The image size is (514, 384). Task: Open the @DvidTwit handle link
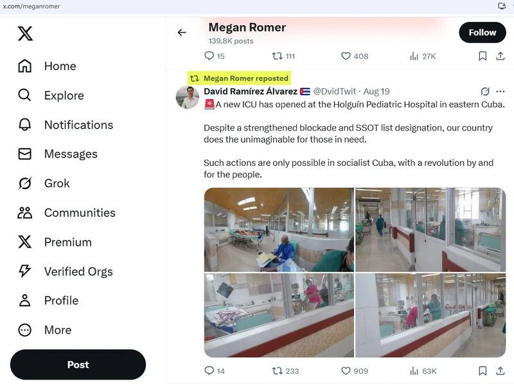coord(335,91)
